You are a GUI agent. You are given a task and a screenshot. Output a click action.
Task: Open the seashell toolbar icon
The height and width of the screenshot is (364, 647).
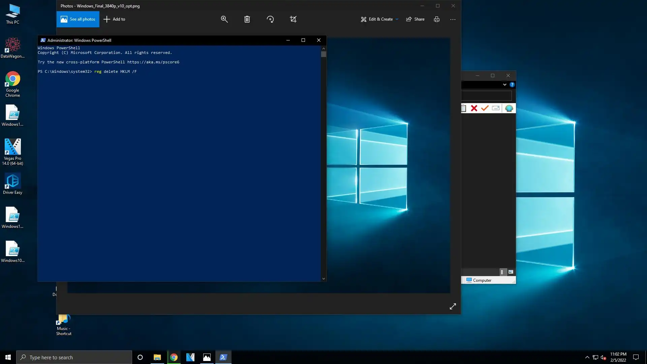tap(509, 108)
